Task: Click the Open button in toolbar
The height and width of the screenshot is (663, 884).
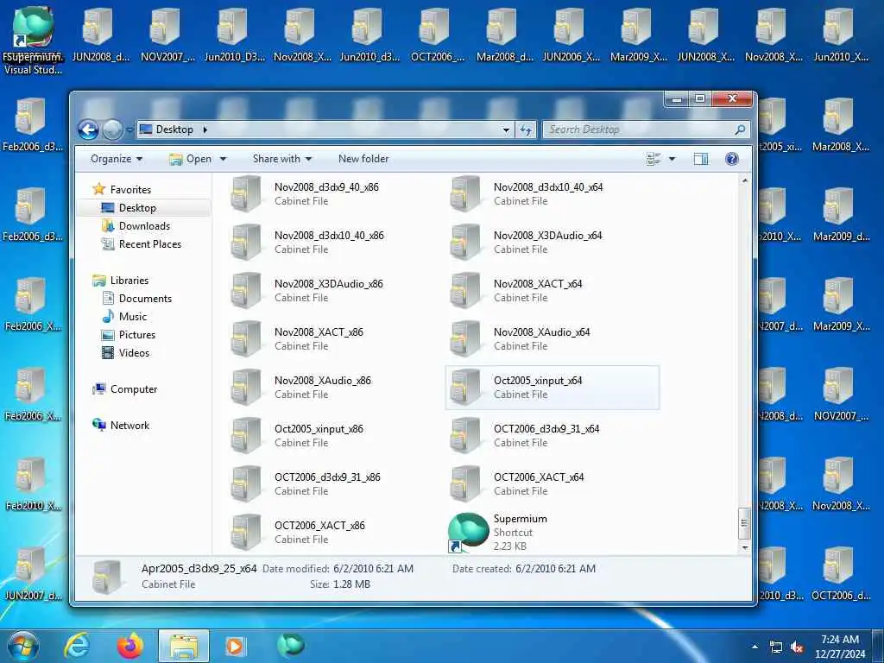Action: point(191,159)
